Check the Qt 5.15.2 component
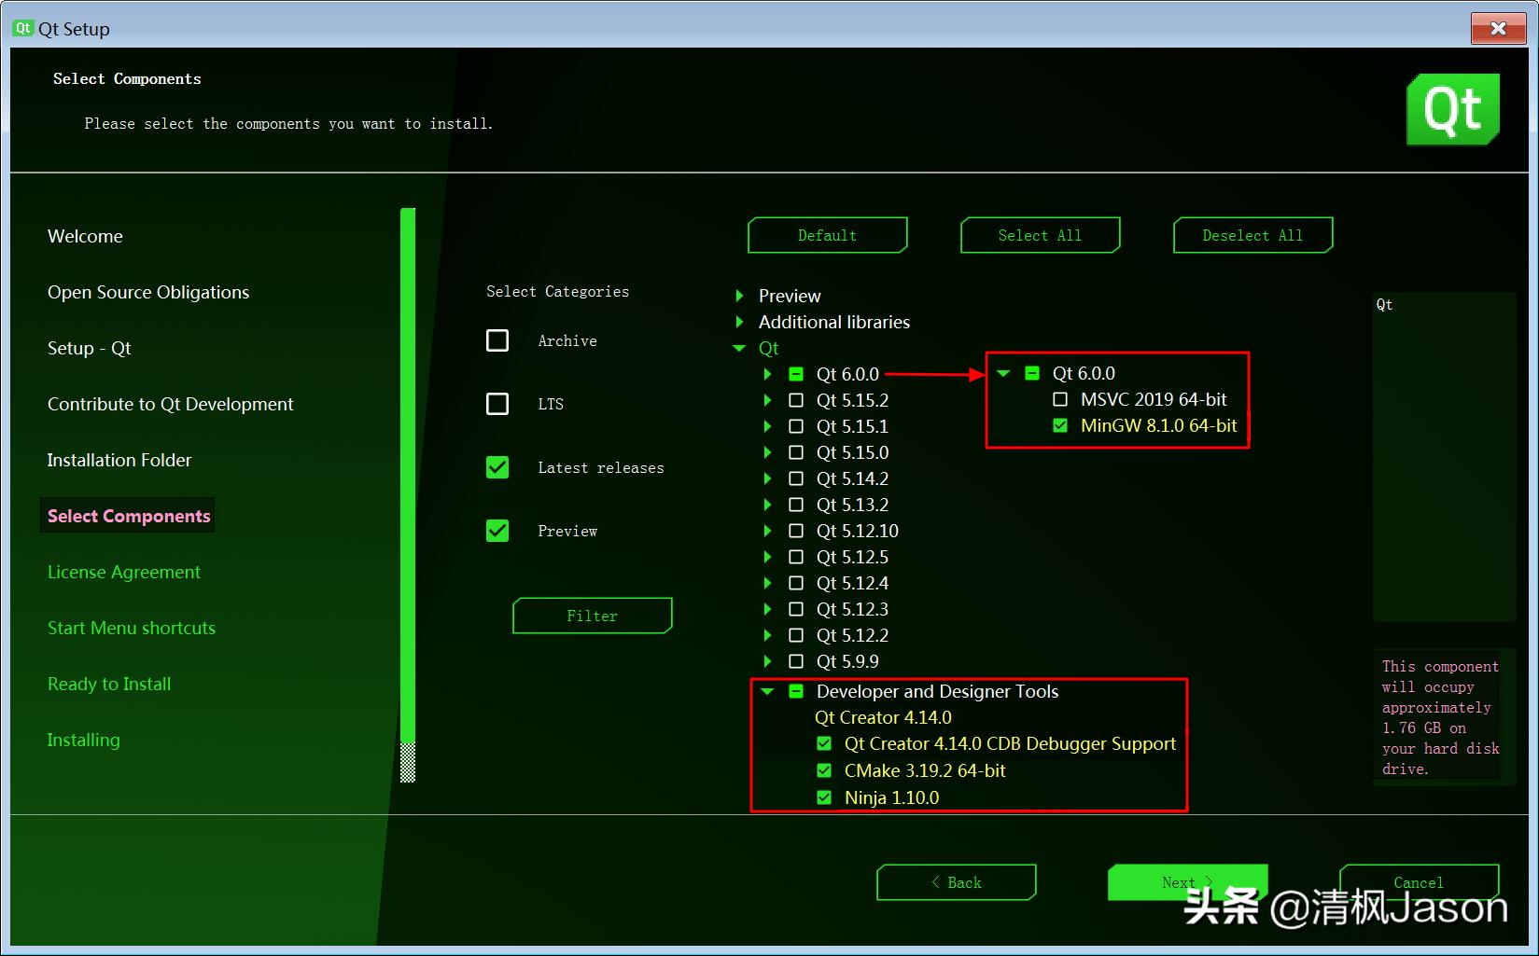The height and width of the screenshot is (956, 1539). click(796, 400)
